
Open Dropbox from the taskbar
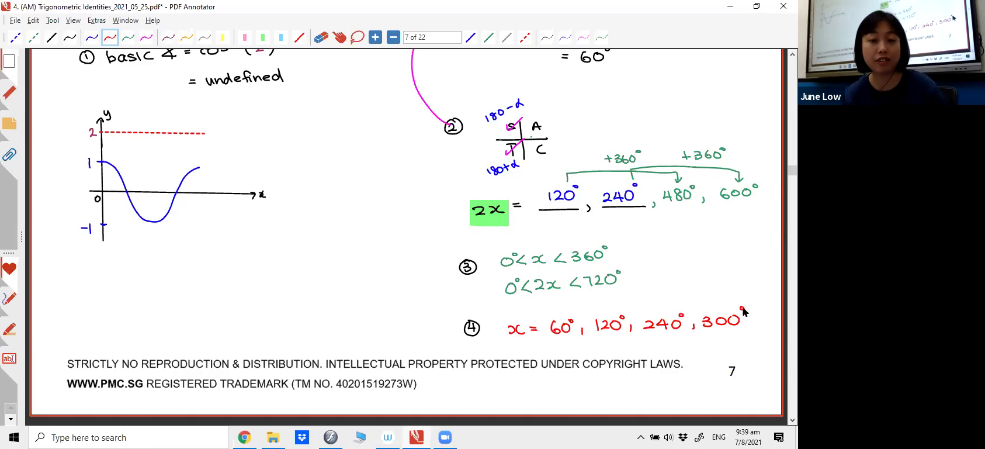(x=301, y=437)
